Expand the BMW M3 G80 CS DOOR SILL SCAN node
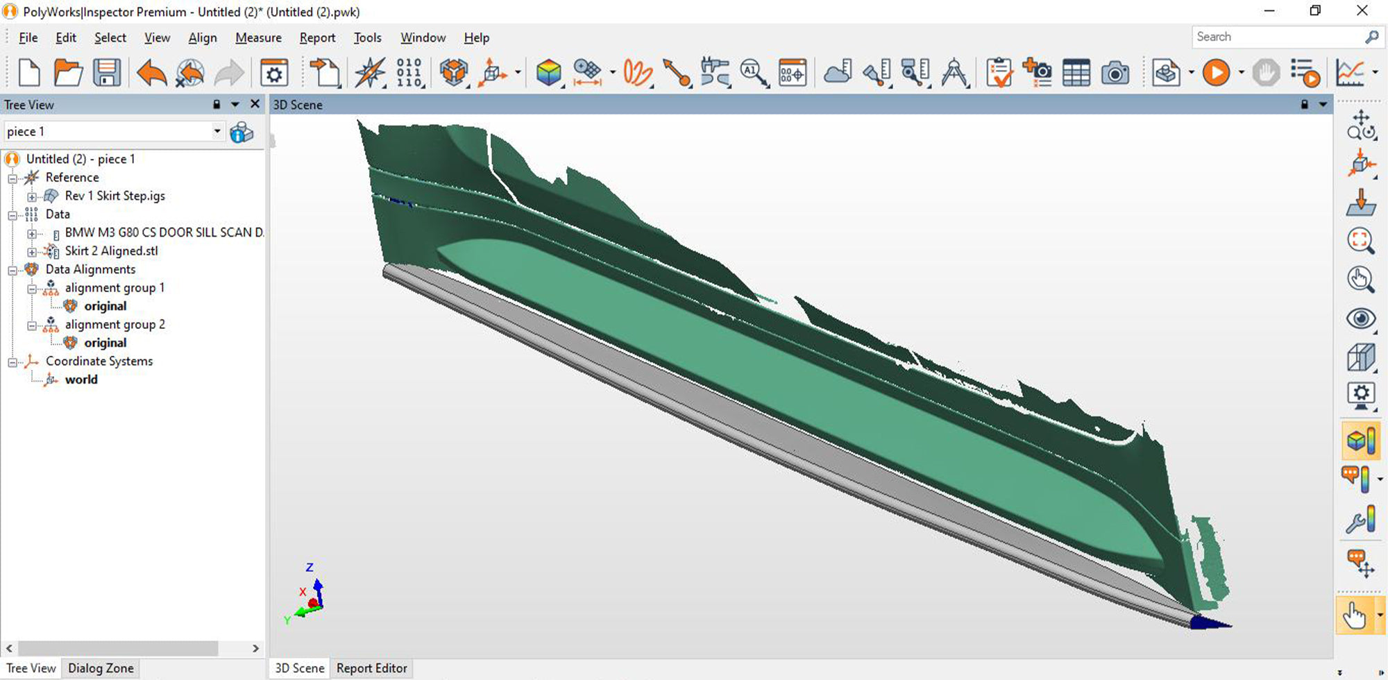The width and height of the screenshot is (1388, 680). [x=32, y=234]
